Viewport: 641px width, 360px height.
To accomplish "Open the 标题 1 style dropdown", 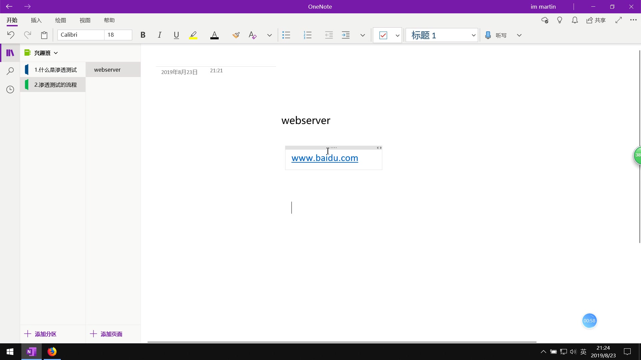I will [x=442, y=35].
